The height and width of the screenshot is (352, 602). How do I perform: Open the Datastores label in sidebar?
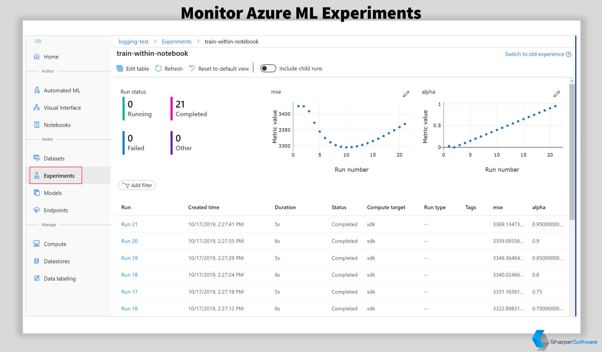pos(56,261)
